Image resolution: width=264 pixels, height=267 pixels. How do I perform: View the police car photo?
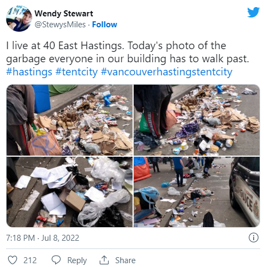(197, 192)
